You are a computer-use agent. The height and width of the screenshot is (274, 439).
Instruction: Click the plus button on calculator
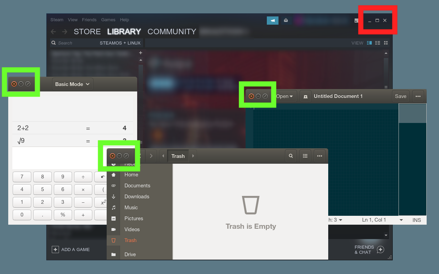(83, 215)
